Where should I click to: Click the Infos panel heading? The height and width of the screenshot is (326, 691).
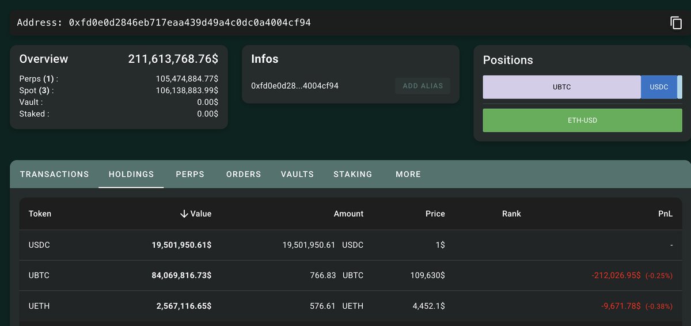coord(265,59)
